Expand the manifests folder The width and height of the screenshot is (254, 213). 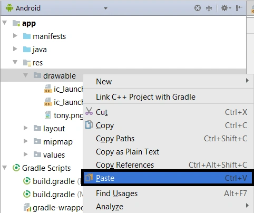[x=15, y=36]
